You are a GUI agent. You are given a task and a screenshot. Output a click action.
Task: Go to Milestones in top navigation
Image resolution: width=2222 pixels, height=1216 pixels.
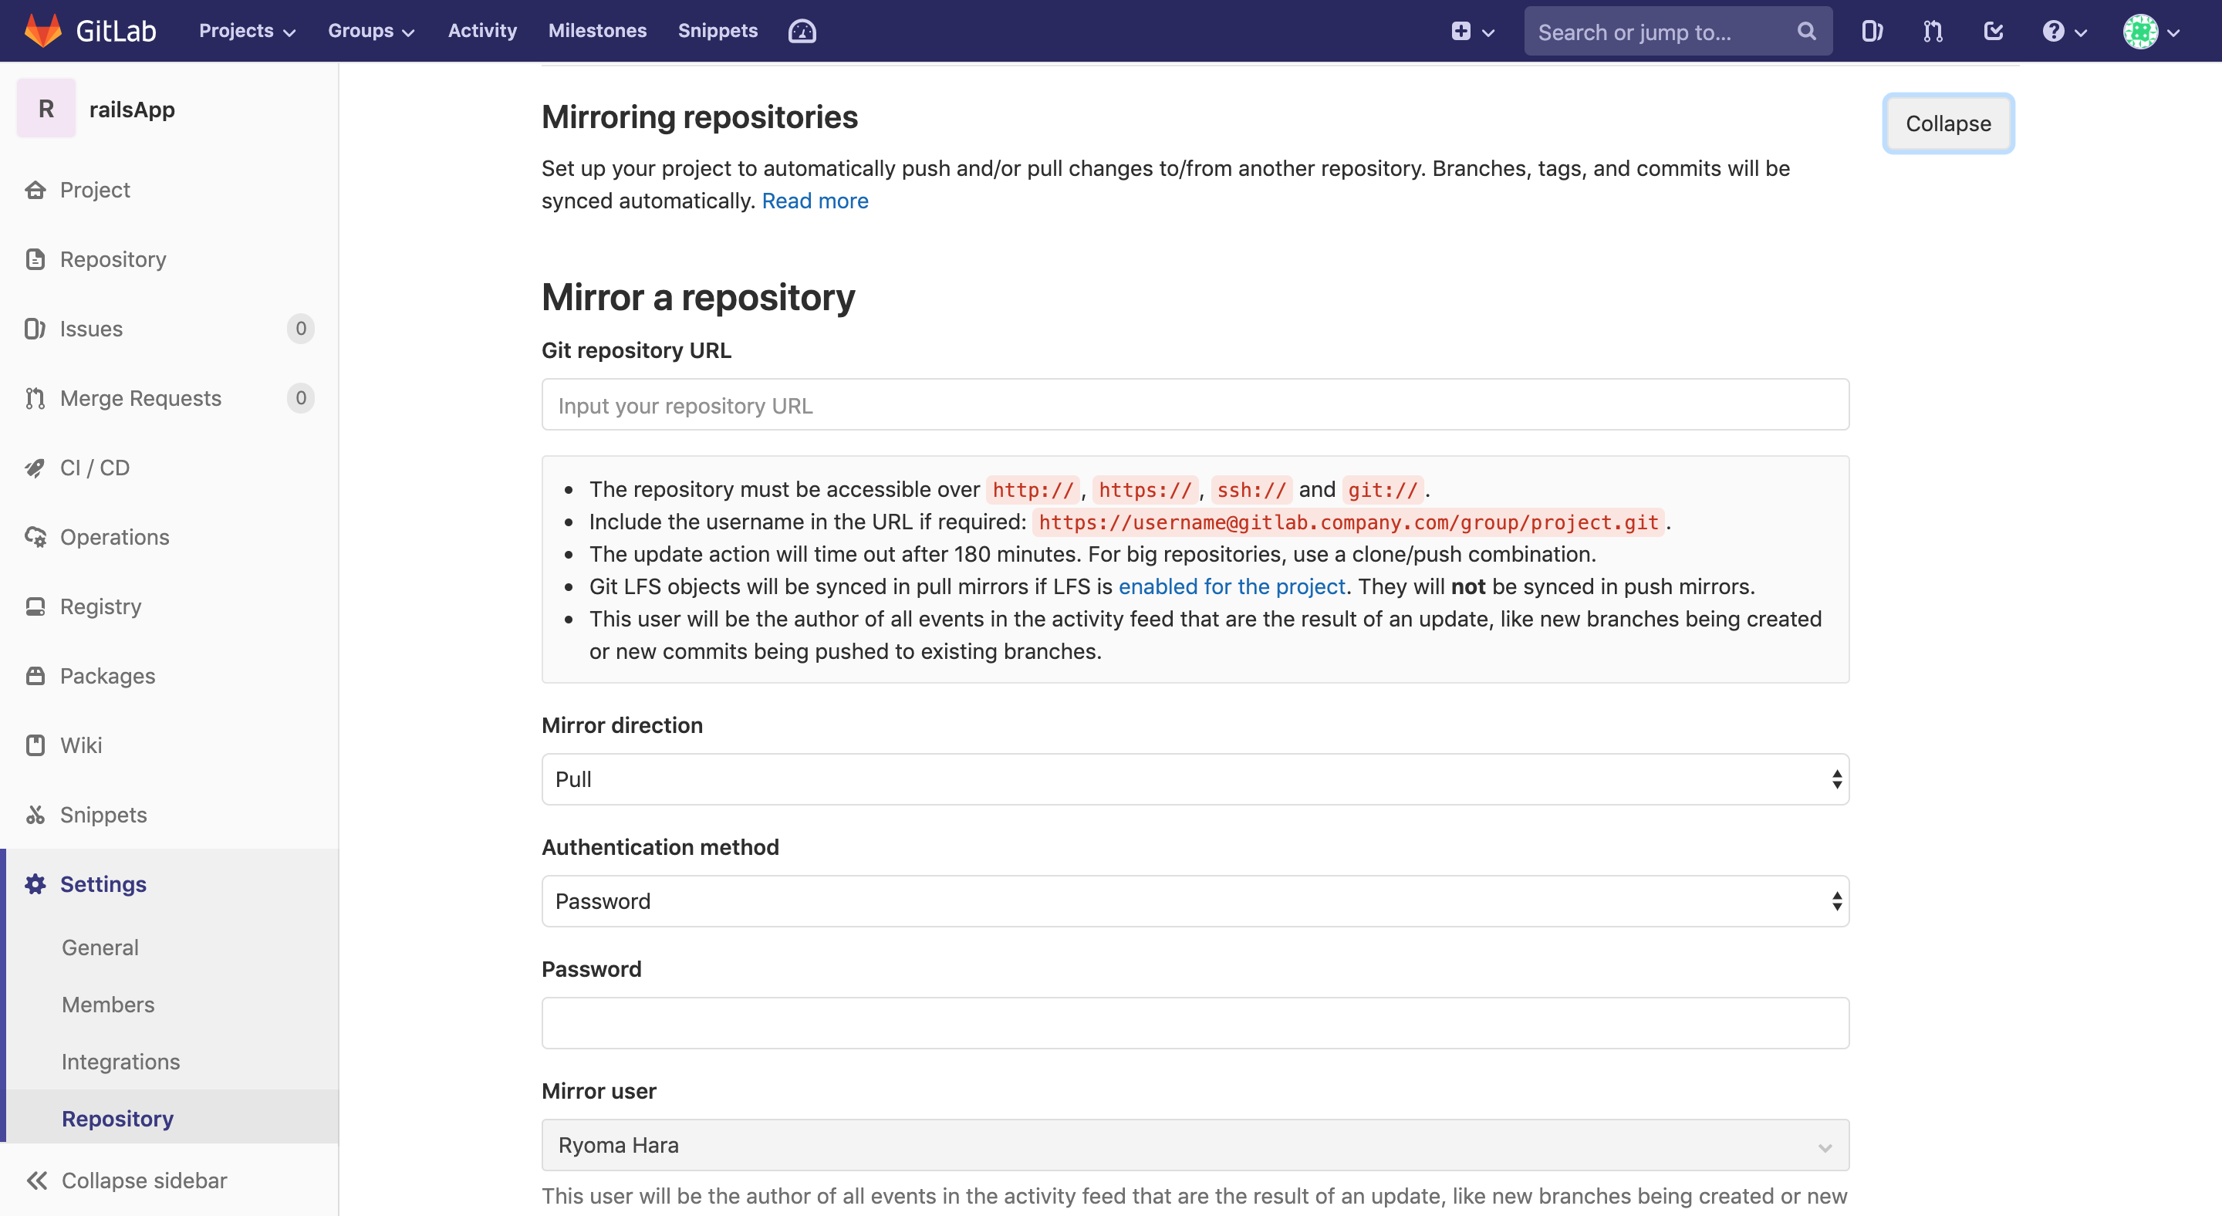pos(597,31)
